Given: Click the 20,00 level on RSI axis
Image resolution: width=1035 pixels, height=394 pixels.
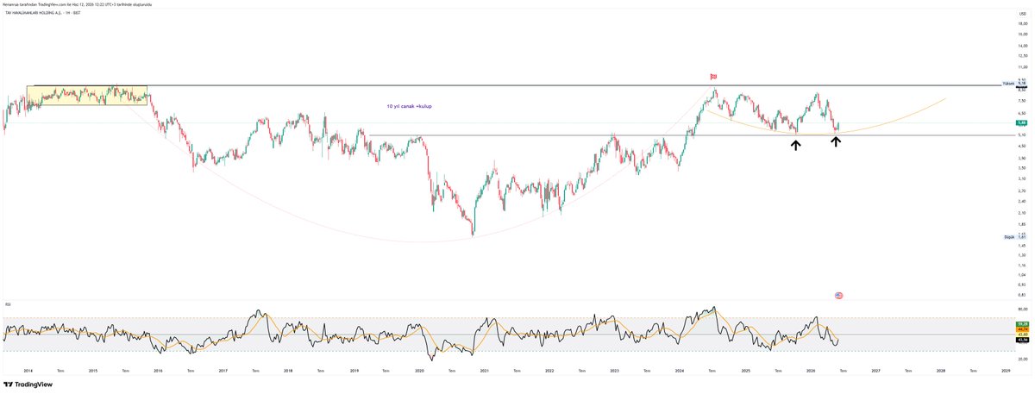Looking at the screenshot, I should point(1021,360).
